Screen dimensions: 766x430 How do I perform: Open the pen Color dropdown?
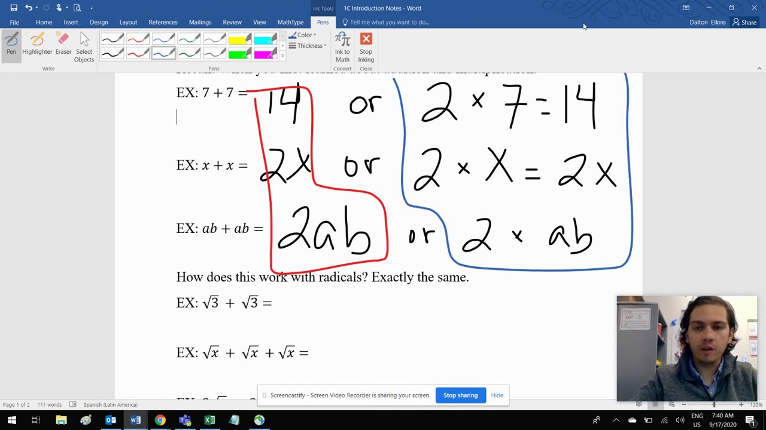[x=302, y=35]
